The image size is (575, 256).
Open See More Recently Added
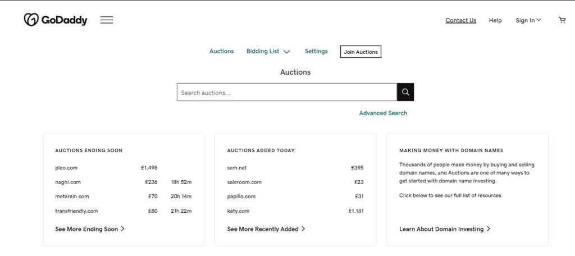266,229
